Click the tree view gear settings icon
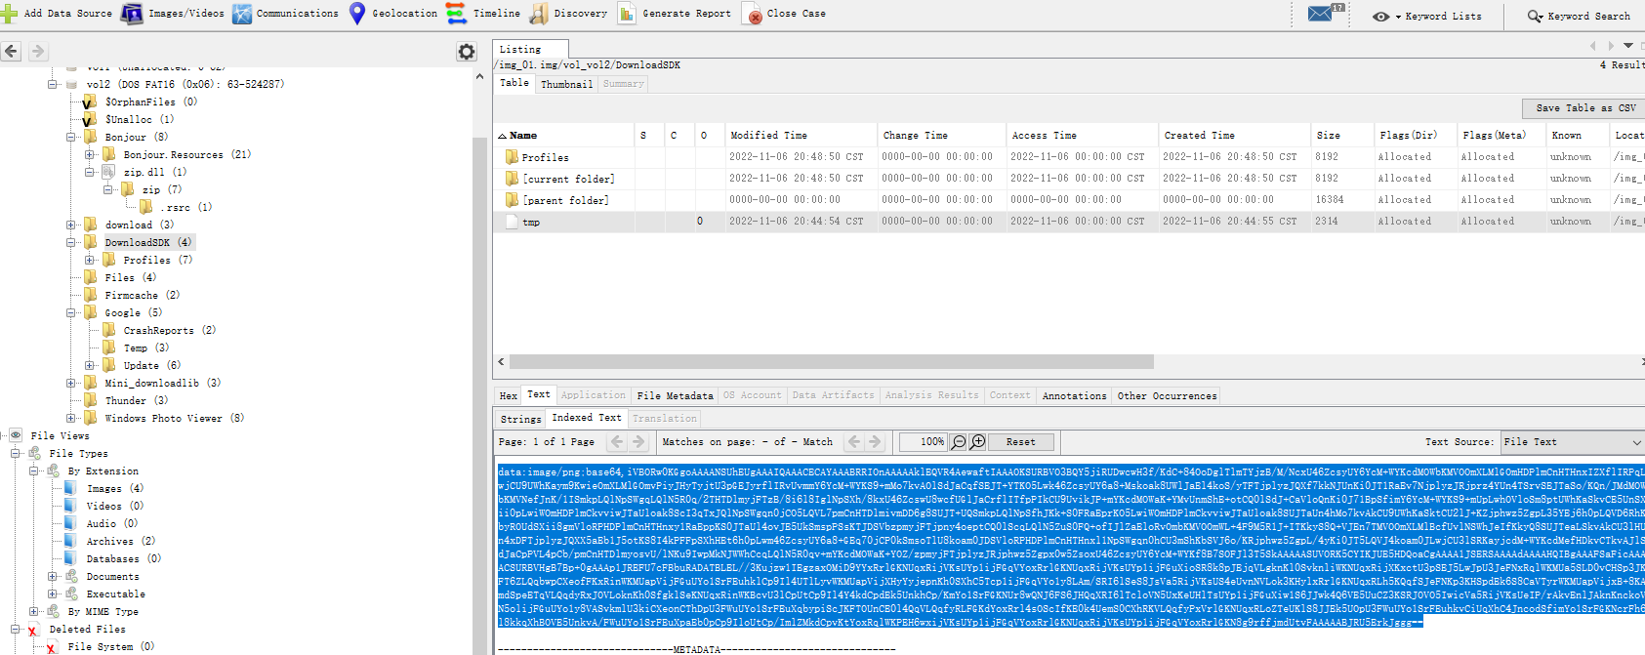1645x655 pixels. click(467, 52)
